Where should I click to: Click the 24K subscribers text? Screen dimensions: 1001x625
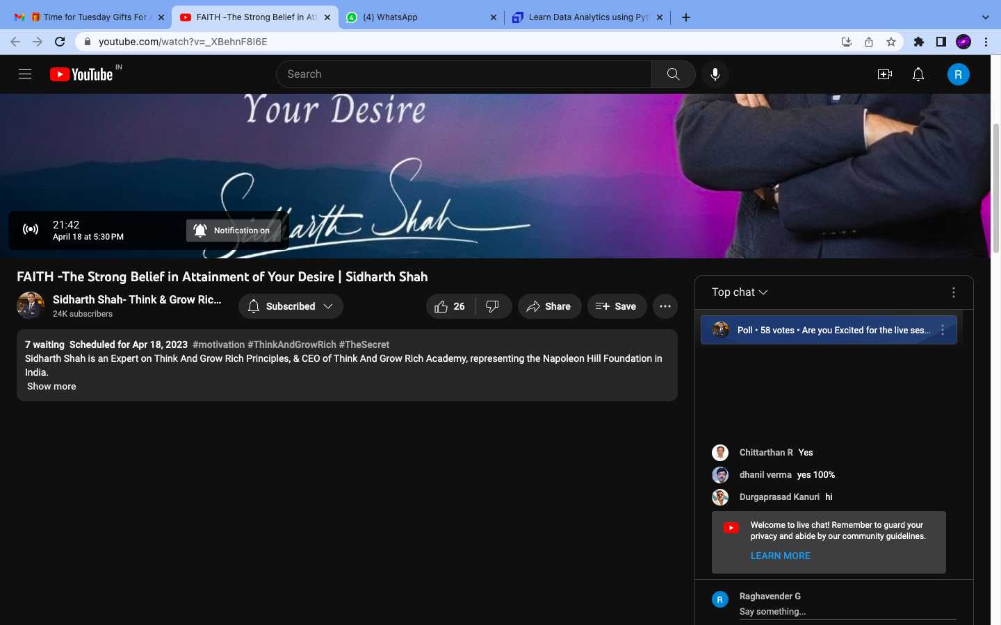click(x=83, y=314)
